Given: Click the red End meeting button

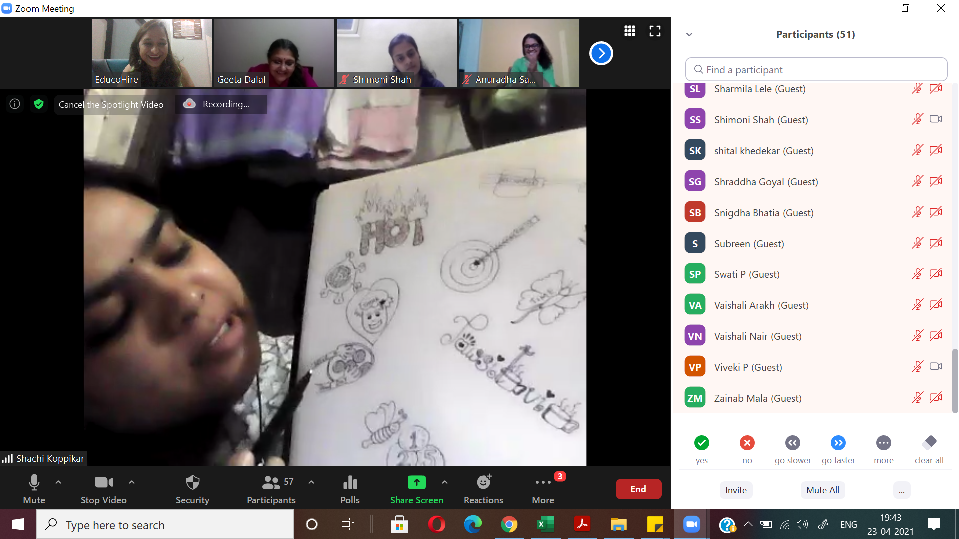Looking at the screenshot, I should pos(638,489).
